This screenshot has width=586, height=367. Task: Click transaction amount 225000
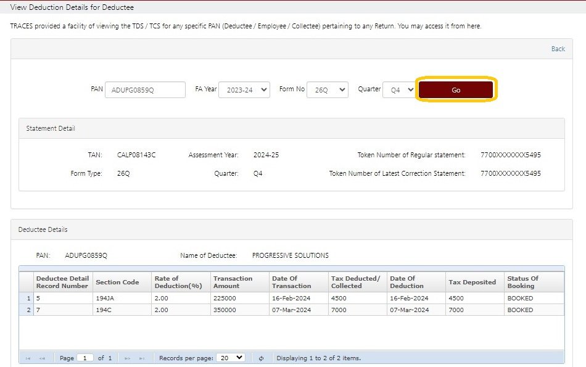tap(239, 299)
